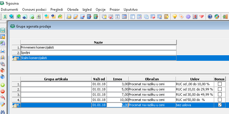Click the exit door icon

(225, 17)
